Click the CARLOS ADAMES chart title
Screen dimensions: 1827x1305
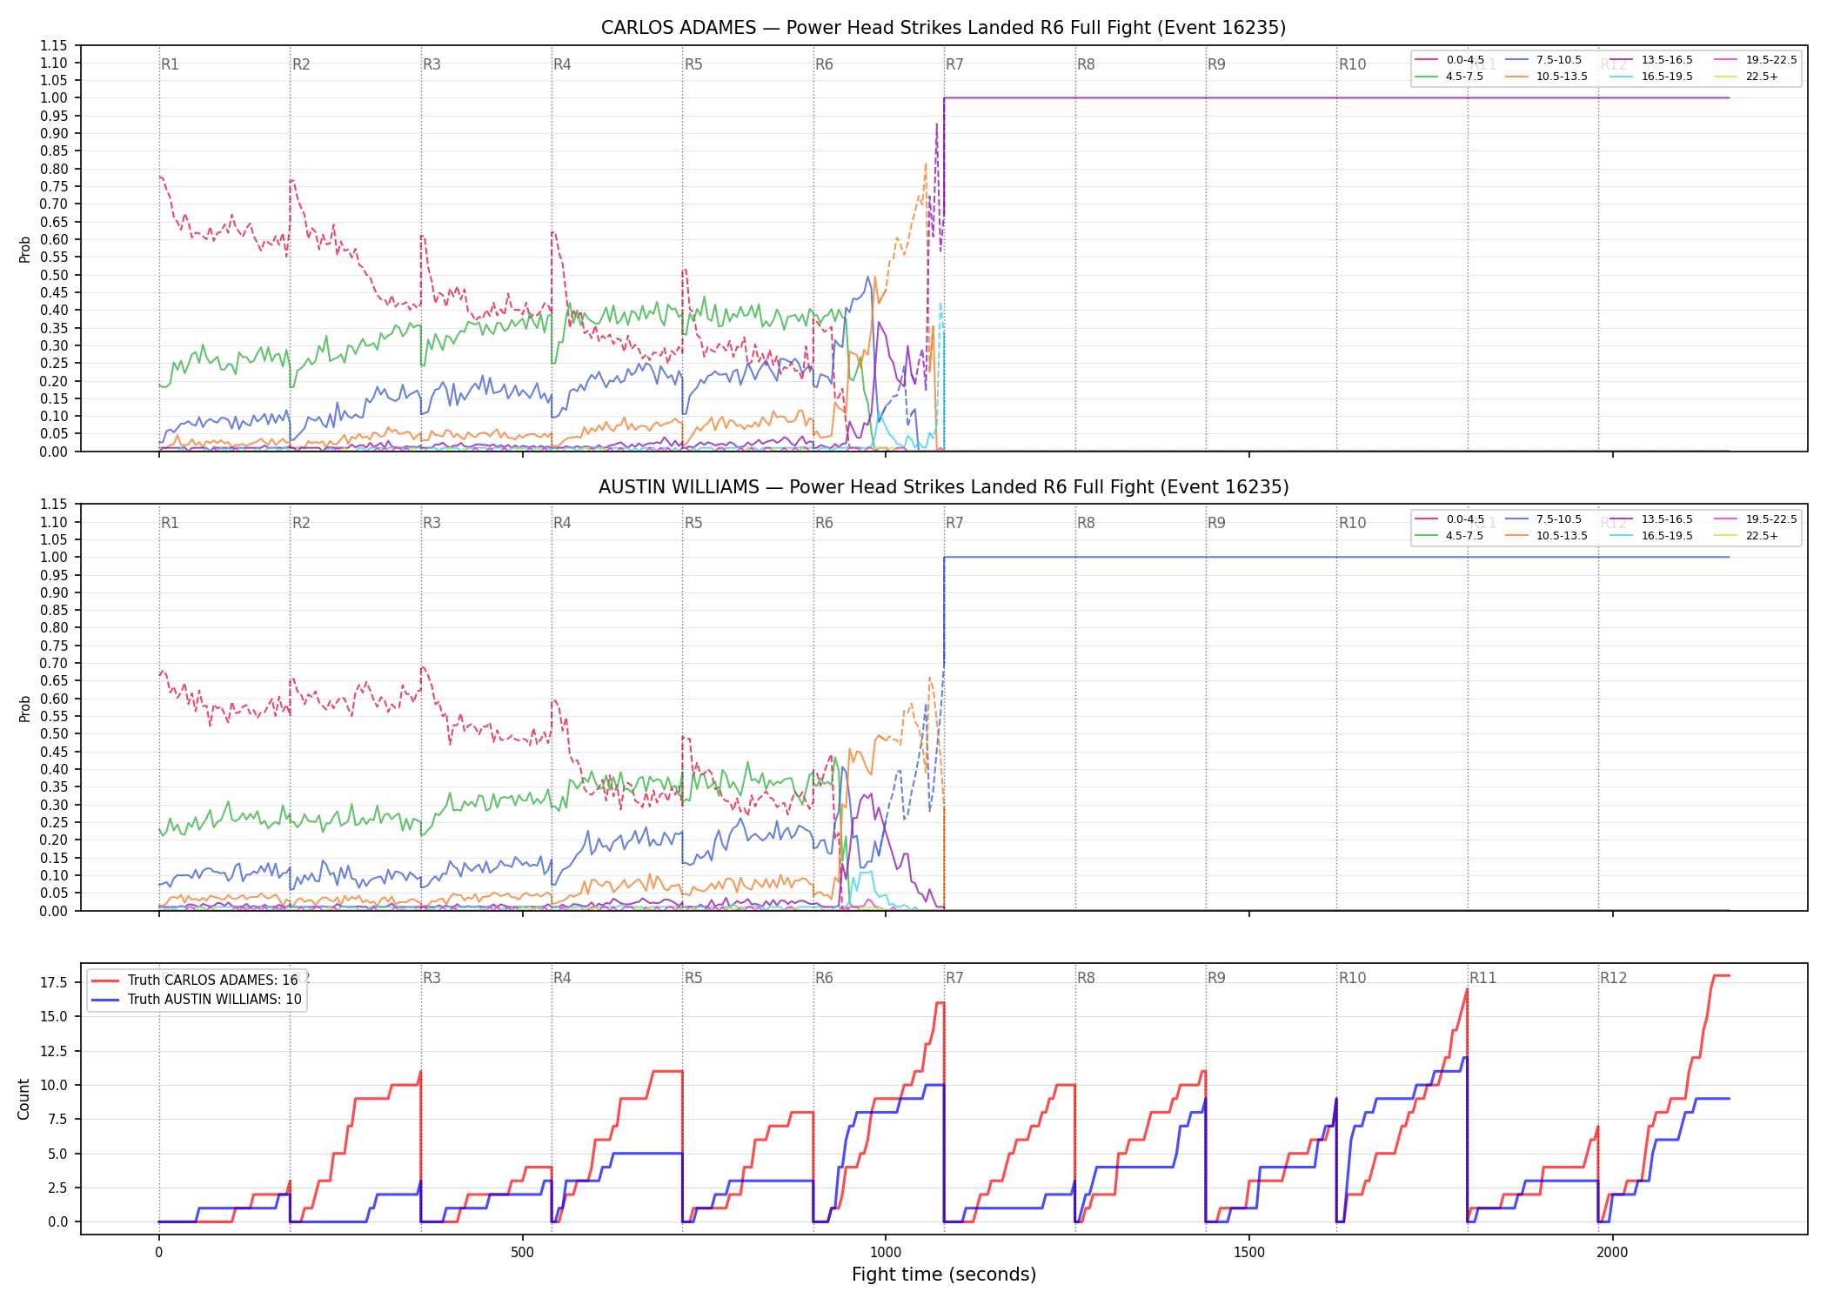(943, 28)
